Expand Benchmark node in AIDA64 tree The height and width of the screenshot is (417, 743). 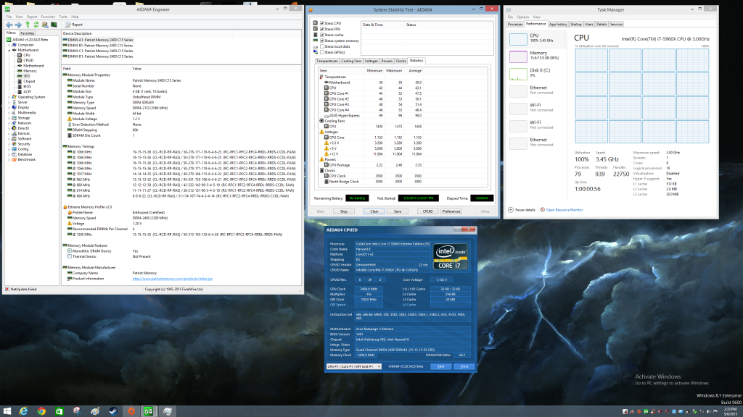(x=9, y=159)
